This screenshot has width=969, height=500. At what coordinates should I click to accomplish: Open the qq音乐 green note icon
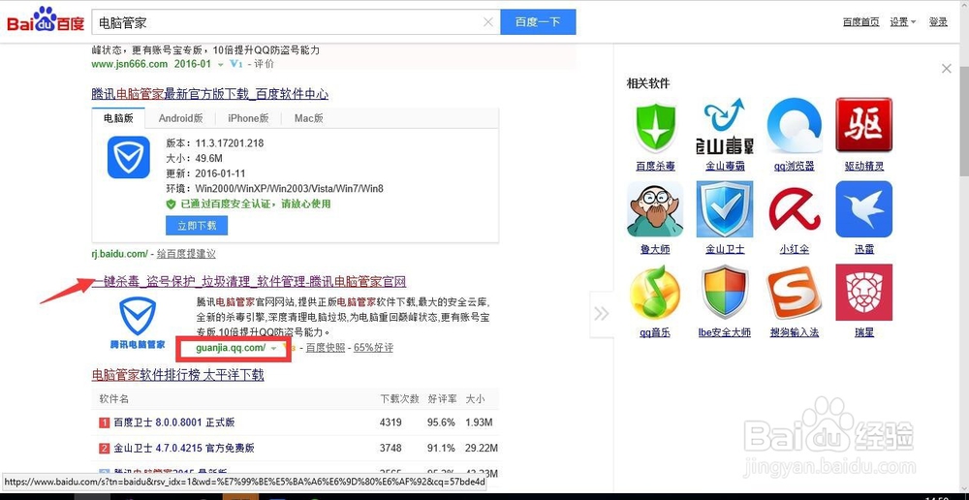coord(655,293)
